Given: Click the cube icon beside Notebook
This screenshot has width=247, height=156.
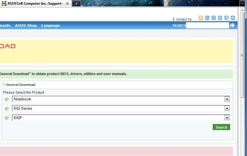Looking at the screenshot, I should 7,99.
